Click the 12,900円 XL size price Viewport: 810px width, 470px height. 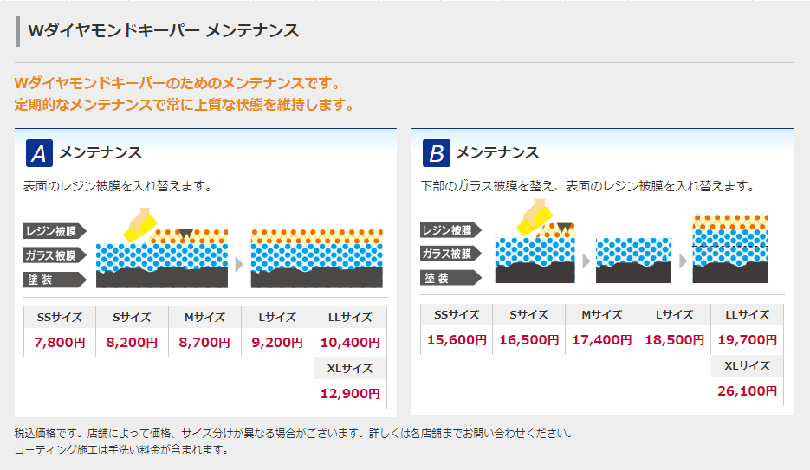point(350,394)
